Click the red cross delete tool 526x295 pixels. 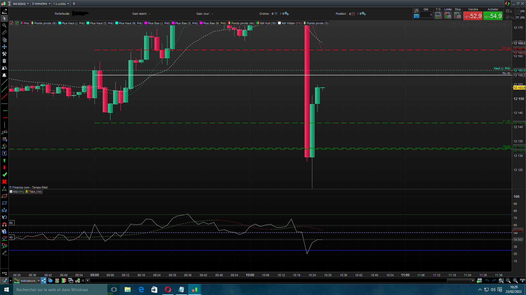[4, 182]
